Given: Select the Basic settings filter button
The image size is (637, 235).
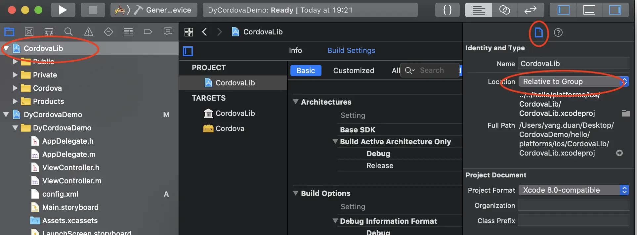Looking at the screenshot, I should 306,70.
